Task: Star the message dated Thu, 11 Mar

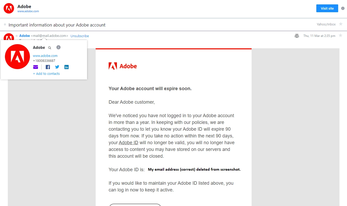Action: tap(341, 35)
